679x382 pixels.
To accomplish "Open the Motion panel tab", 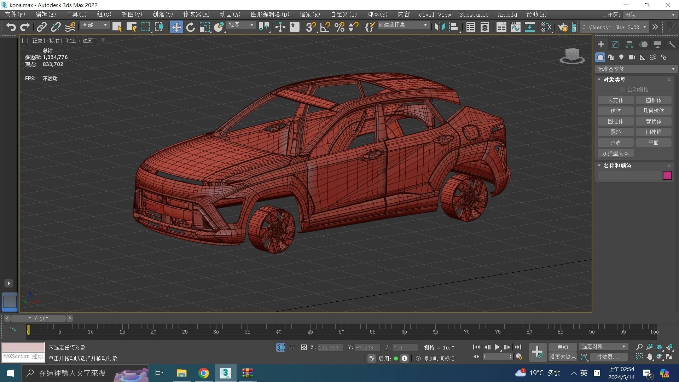I will [643, 44].
